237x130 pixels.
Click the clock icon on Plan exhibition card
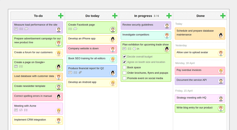coord(134,49)
